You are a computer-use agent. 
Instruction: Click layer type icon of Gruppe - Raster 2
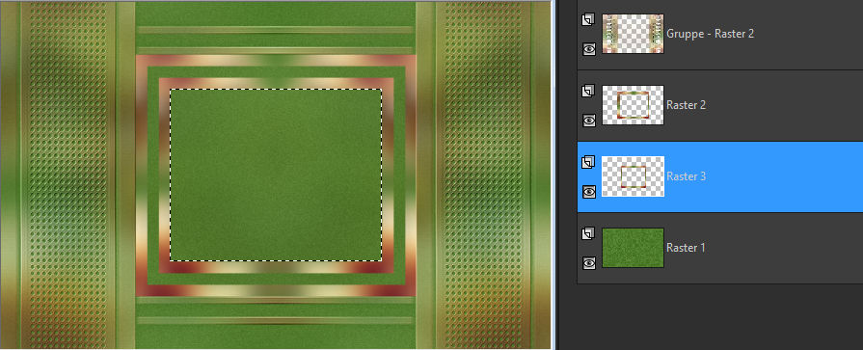pyautogui.click(x=588, y=19)
